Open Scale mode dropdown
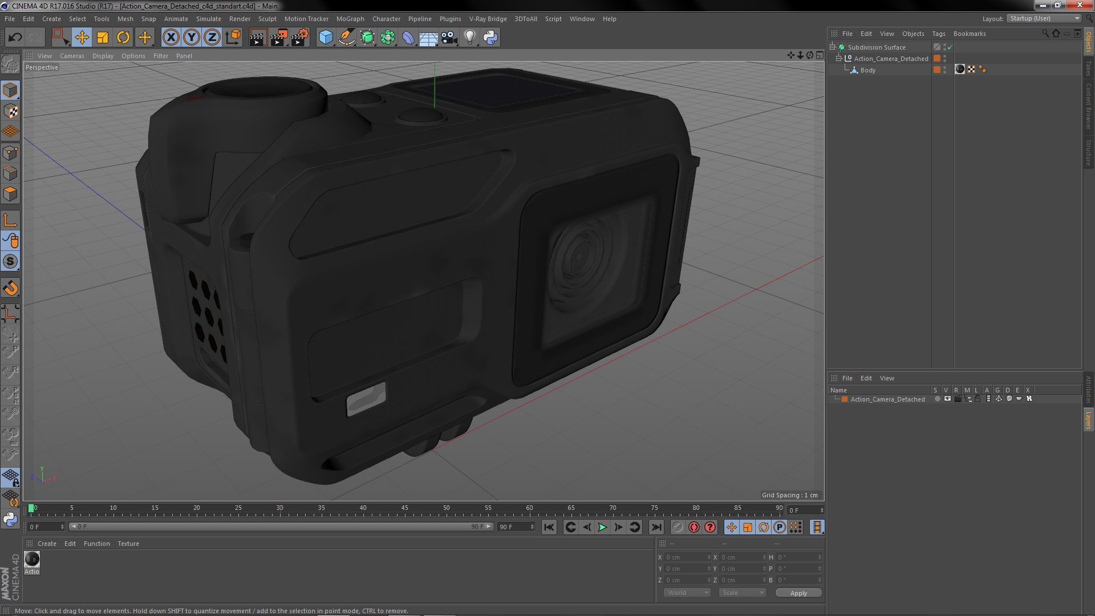The height and width of the screenshot is (616, 1095). (742, 593)
